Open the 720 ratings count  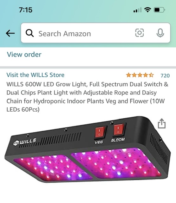coord(165,75)
